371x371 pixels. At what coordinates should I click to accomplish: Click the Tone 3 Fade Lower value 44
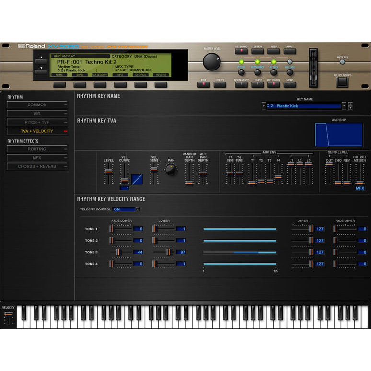click(138, 252)
